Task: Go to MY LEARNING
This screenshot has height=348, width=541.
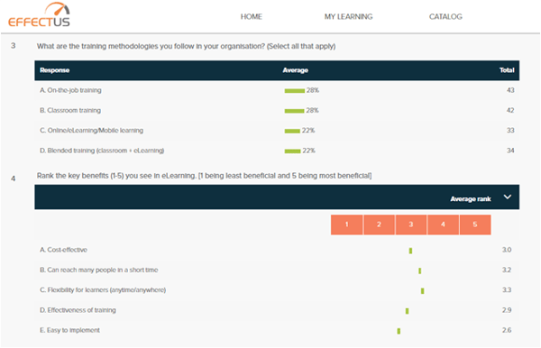Action: point(348,16)
